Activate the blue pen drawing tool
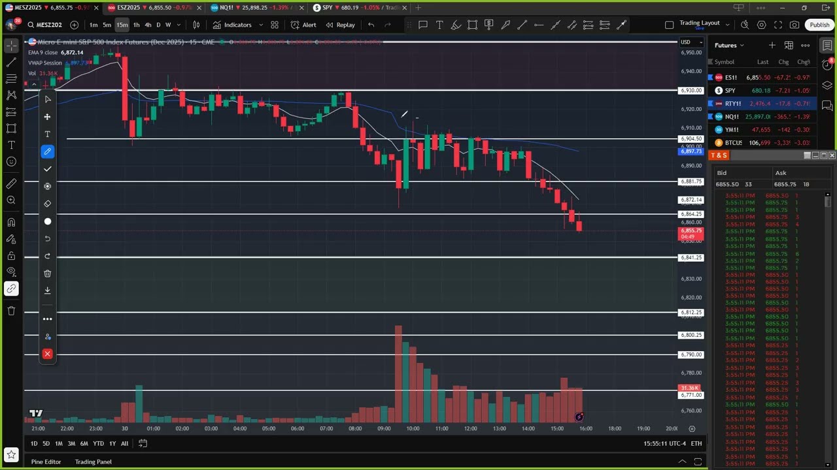Viewport: 837px width, 470px height. coord(47,151)
